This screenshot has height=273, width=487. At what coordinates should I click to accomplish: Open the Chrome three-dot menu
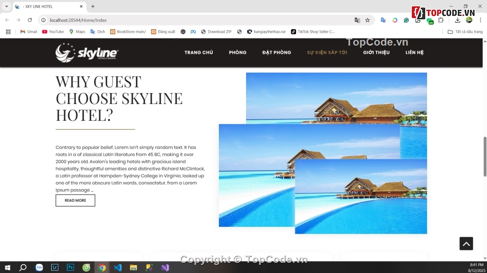(x=480, y=20)
